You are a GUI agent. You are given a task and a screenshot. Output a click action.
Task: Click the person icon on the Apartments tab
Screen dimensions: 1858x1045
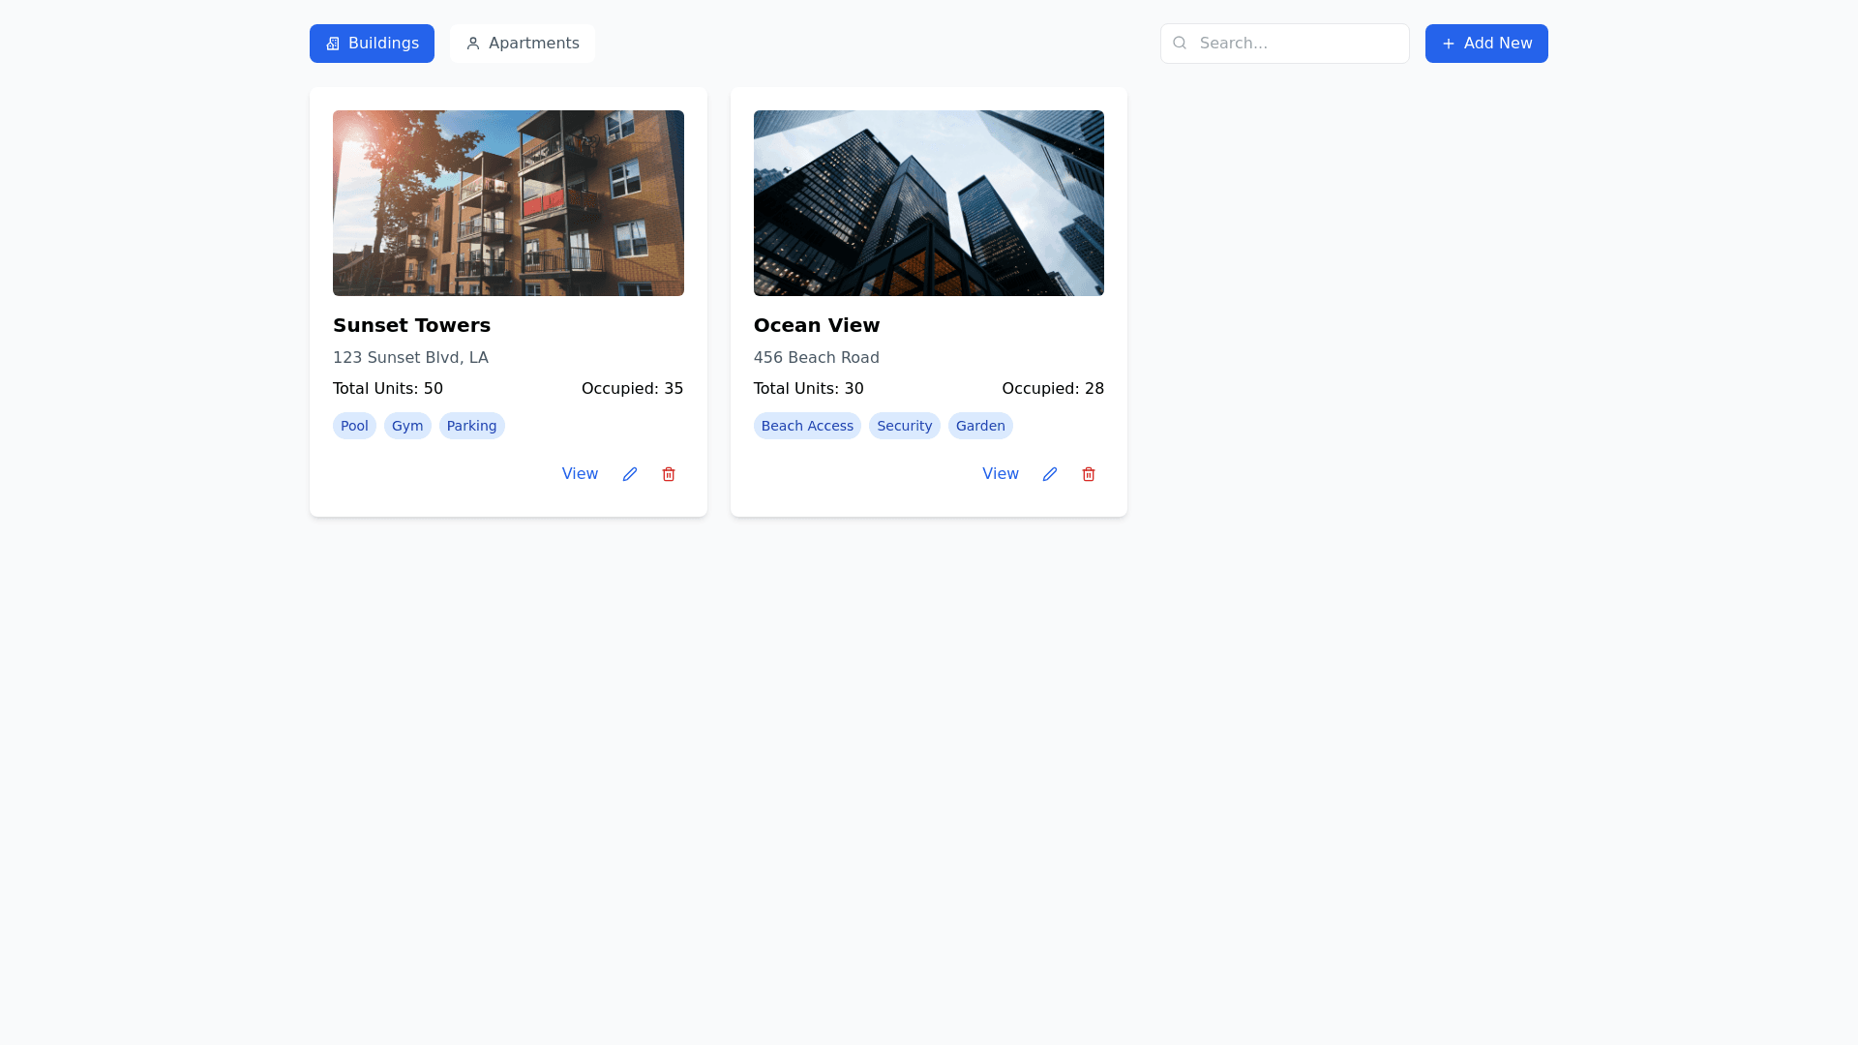[473, 44]
